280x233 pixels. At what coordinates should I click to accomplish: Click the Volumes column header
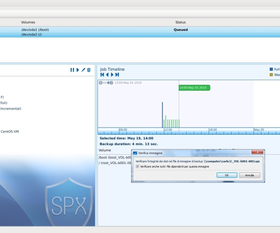click(x=28, y=22)
